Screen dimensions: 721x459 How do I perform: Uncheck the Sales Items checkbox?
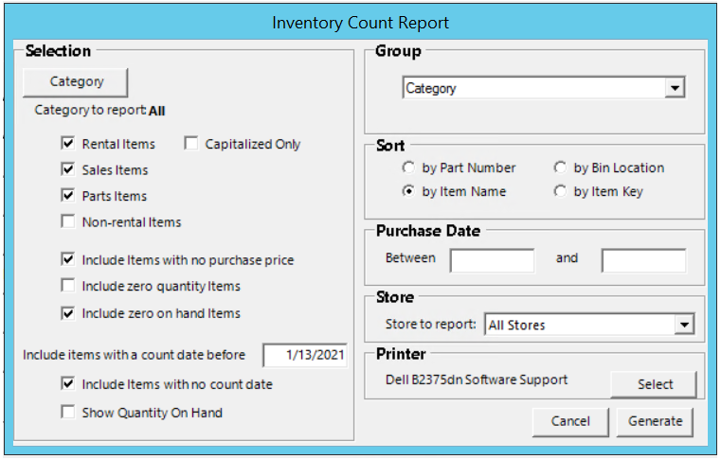pos(68,170)
